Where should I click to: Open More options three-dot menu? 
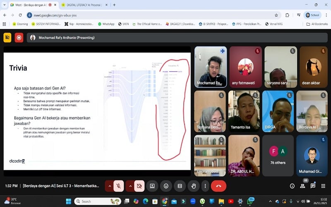tap(205, 186)
